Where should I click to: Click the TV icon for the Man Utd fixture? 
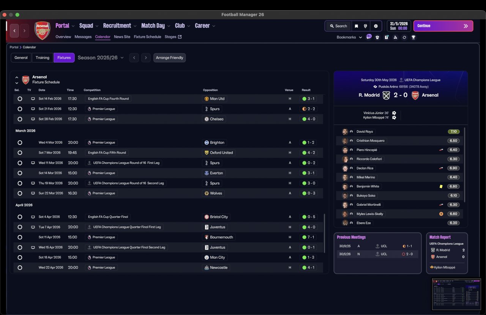[x=33, y=99]
